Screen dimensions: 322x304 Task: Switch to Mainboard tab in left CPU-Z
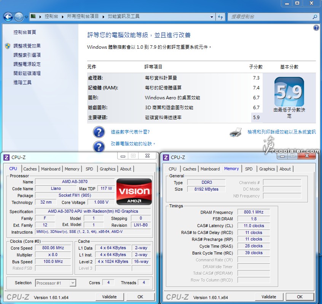click(51, 169)
